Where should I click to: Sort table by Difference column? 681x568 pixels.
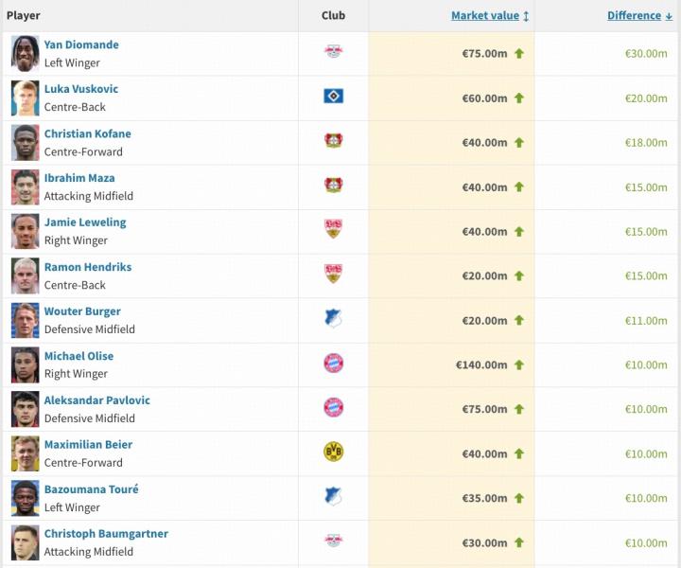(x=634, y=16)
